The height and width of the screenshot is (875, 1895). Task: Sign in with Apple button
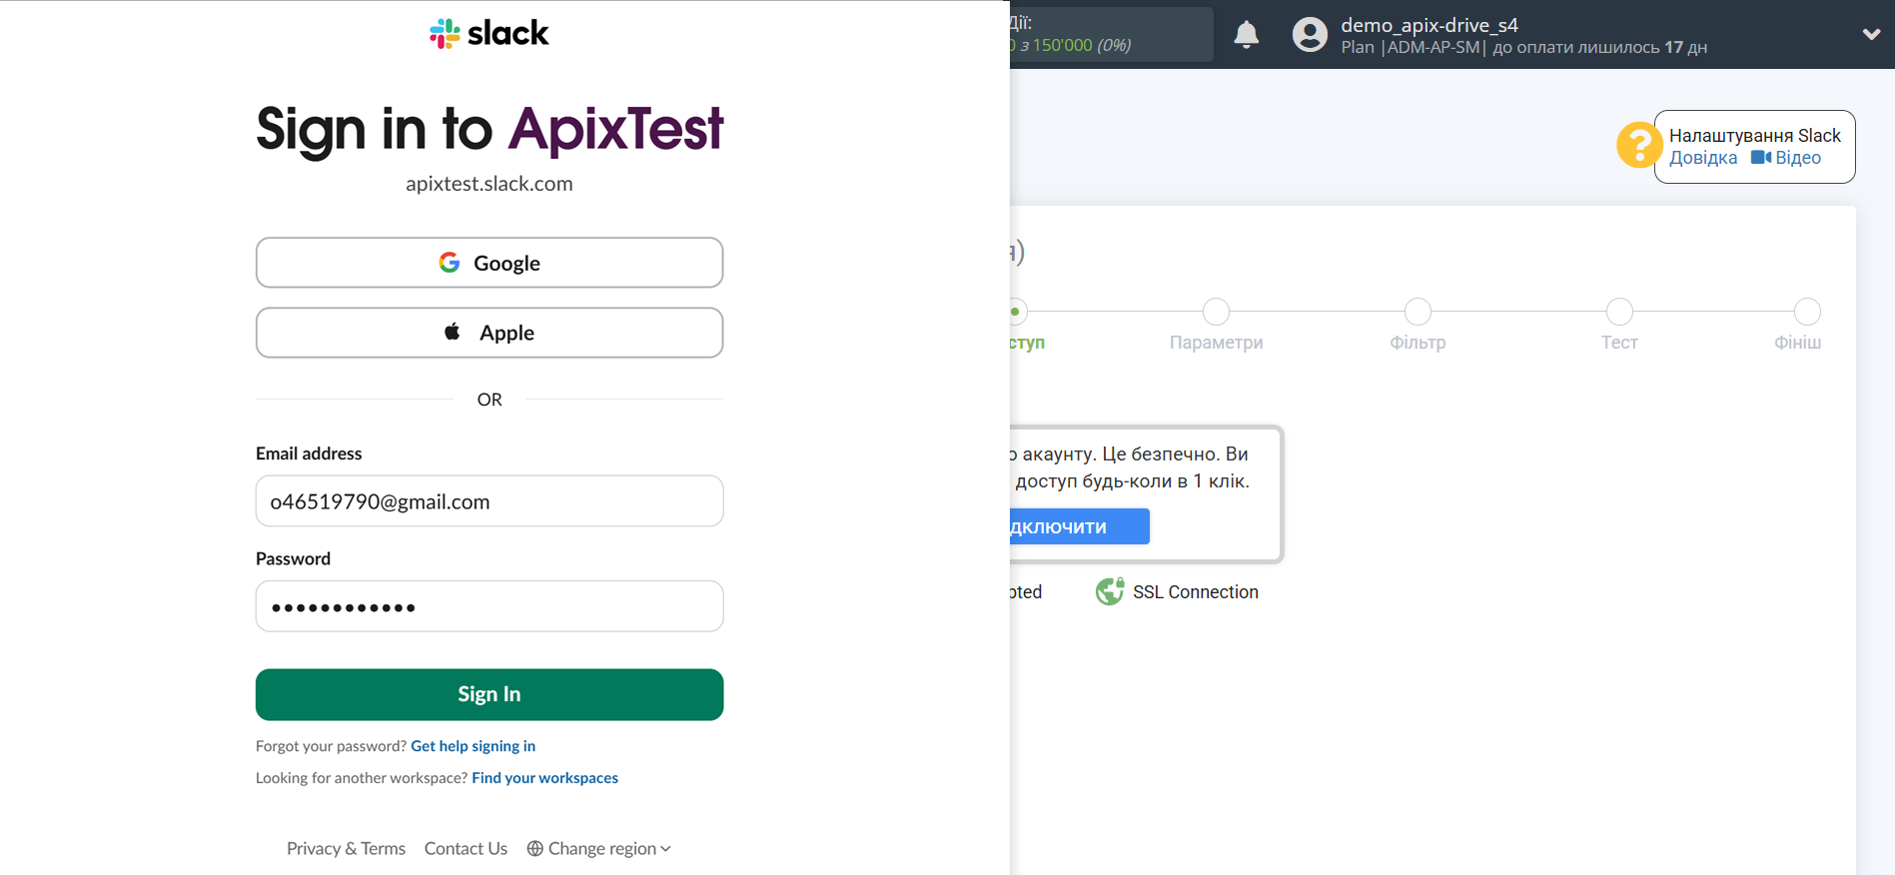(x=489, y=333)
